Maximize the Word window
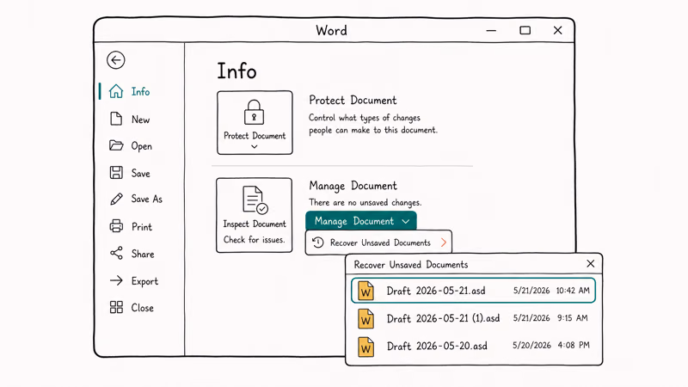This screenshot has height=387, width=688. (x=525, y=30)
